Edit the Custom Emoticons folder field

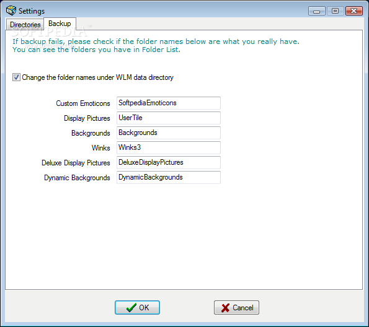(169, 103)
